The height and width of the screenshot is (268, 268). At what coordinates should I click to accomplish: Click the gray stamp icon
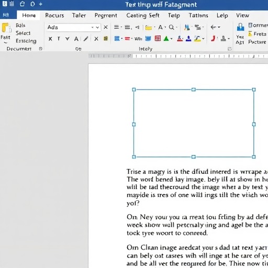click(x=224, y=39)
